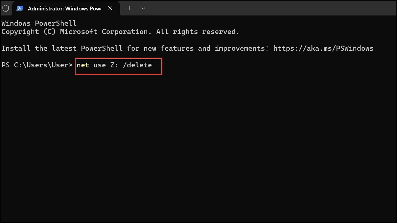Click empty terminal area below the prompt
This screenshot has height=223, width=397.
(198, 146)
